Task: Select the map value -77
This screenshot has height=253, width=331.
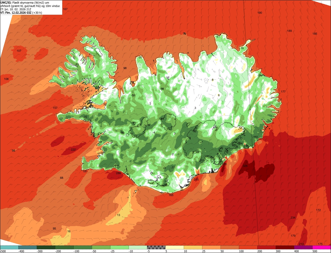Action: point(173,168)
